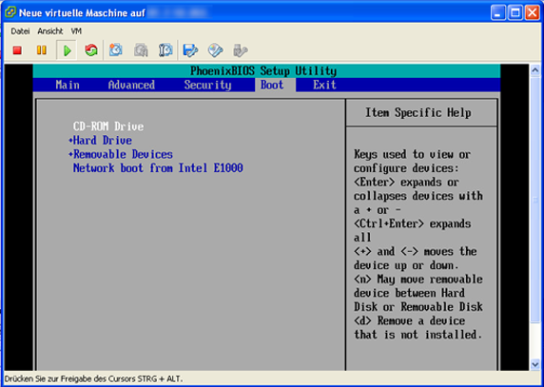Screen dimensions: 544x387
Task: Click the red Power Off stop icon
Action: pos(17,50)
